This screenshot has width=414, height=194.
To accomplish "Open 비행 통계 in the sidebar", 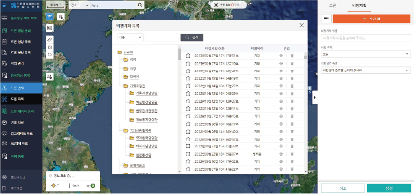I will pyautogui.click(x=18, y=156).
